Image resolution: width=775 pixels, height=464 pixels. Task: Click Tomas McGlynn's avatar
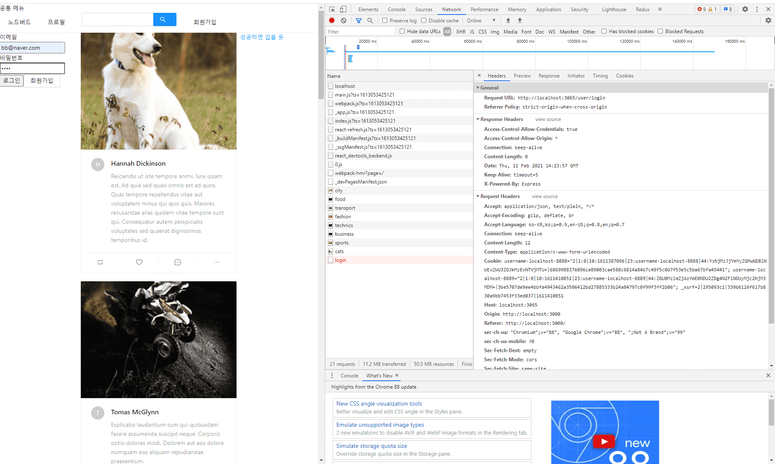click(x=98, y=413)
